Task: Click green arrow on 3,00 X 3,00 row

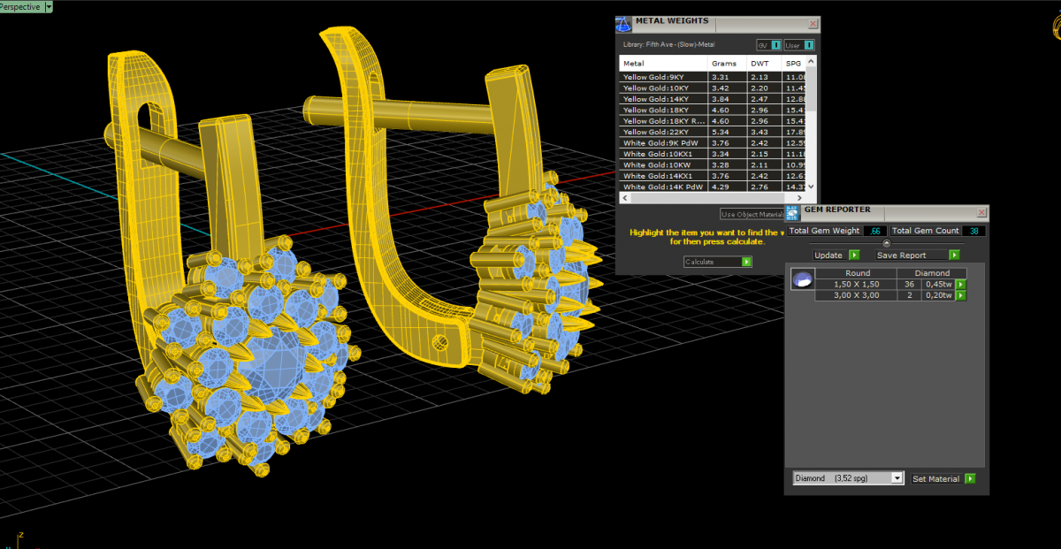Action: tap(960, 295)
